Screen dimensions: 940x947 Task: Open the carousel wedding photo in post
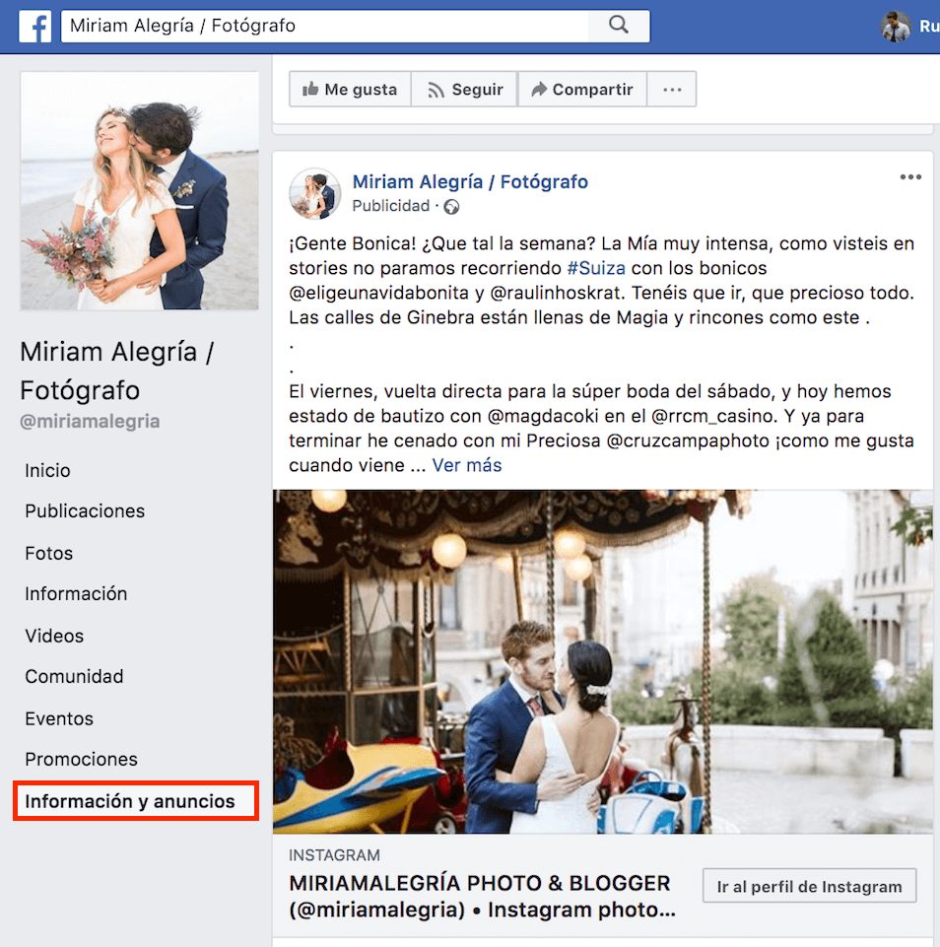click(x=602, y=661)
